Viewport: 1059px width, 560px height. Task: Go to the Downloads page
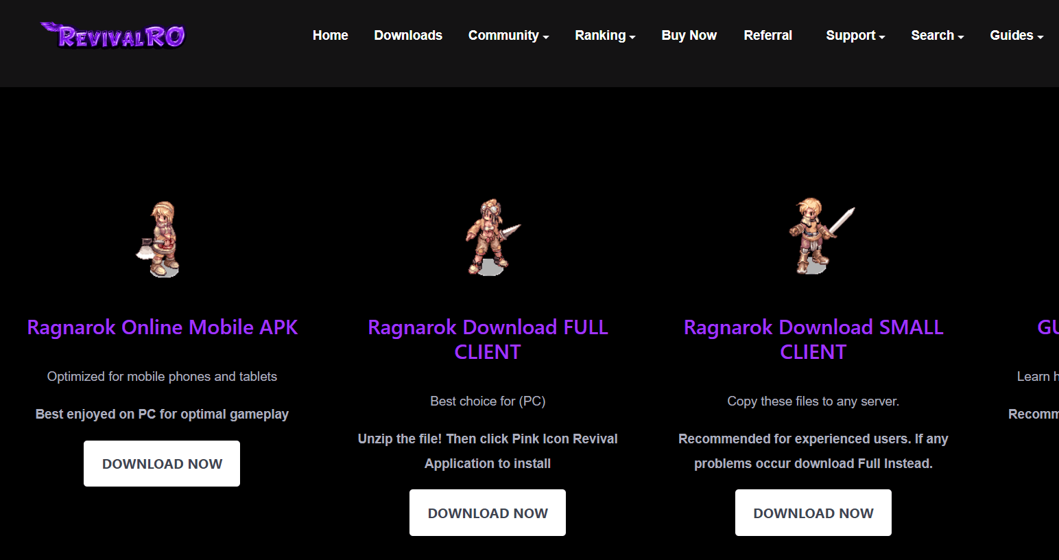(x=408, y=36)
